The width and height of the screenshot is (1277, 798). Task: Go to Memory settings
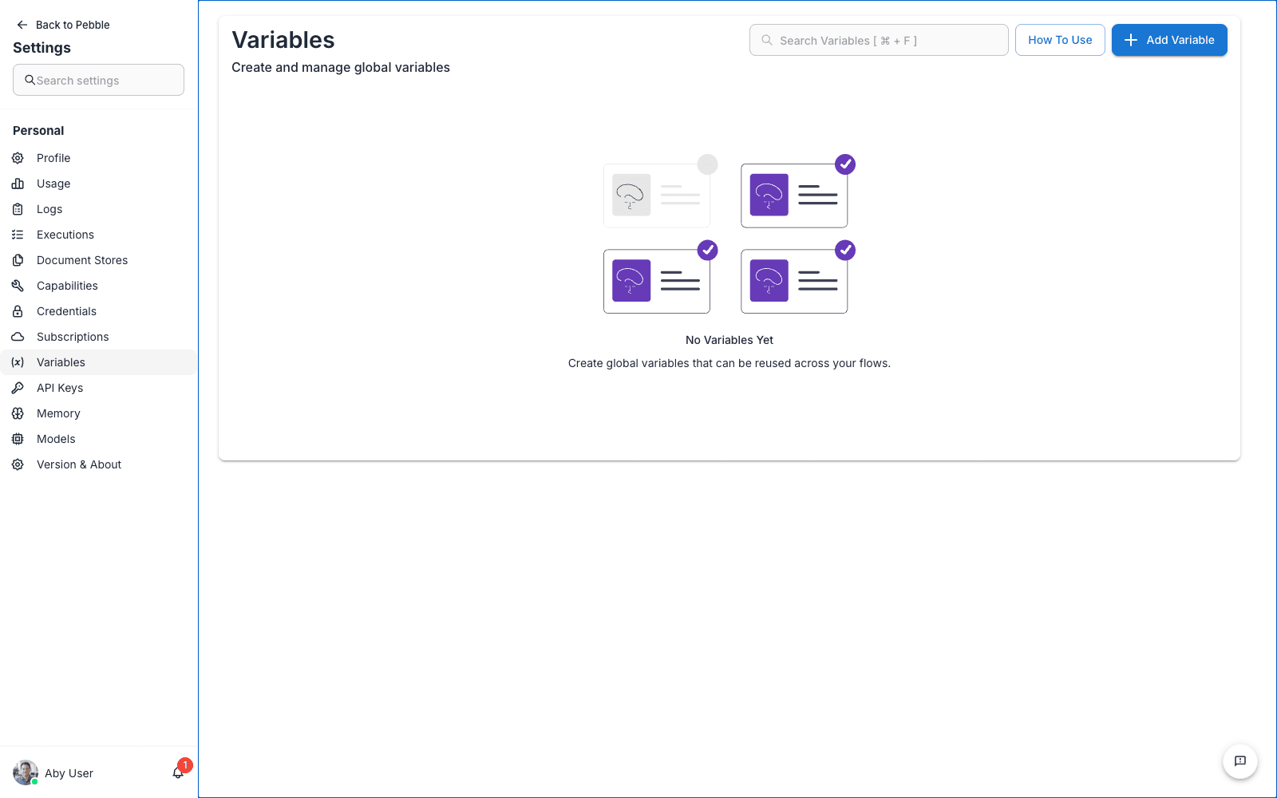click(98, 413)
